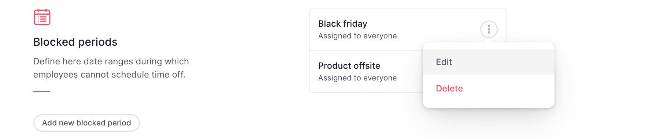671x139 pixels.
Task: Click the "Define here date ranges" description text
Action: click(111, 61)
